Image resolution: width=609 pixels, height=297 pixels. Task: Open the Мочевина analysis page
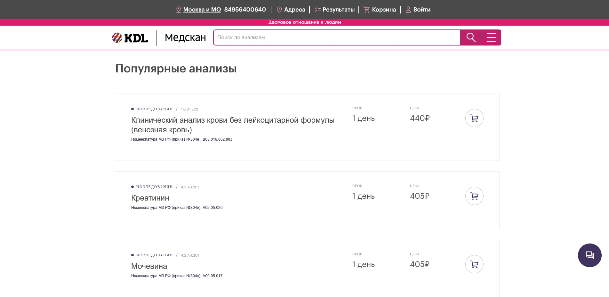coord(149,266)
